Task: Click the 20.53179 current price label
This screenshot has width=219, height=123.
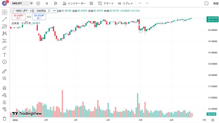Action: tap(212, 19)
